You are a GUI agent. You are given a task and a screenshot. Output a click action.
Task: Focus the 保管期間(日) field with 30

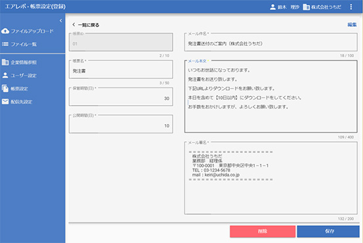[121, 97]
